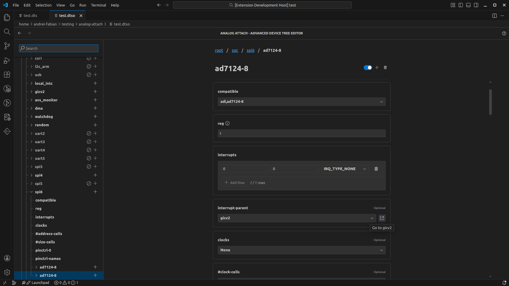
Task: Open the Extensions view
Action: [7, 74]
